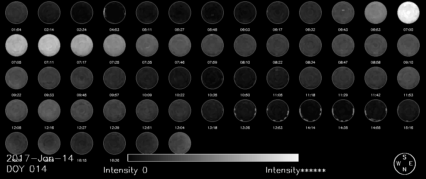Choose the disk image at 07:17
Image resolution: width=426 pixels, height=179 pixels.
point(82,45)
